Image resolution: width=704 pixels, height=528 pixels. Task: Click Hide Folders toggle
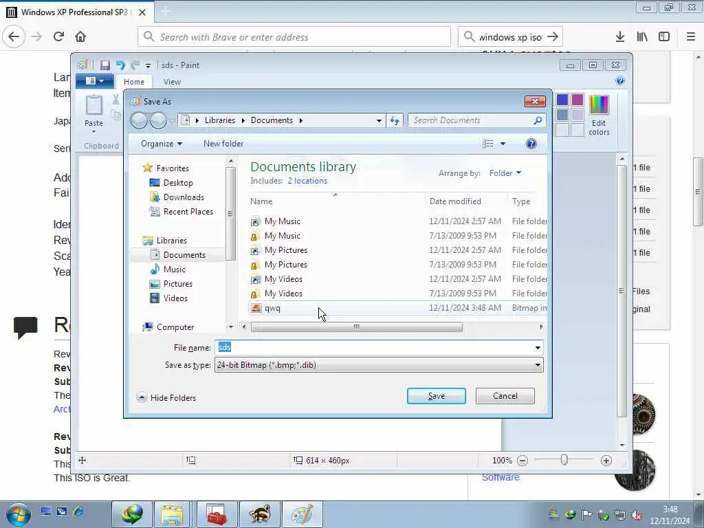pyautogui.click(x=166, y=398)
